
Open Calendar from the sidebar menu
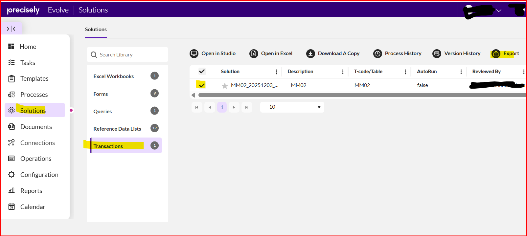click(33, 207)
